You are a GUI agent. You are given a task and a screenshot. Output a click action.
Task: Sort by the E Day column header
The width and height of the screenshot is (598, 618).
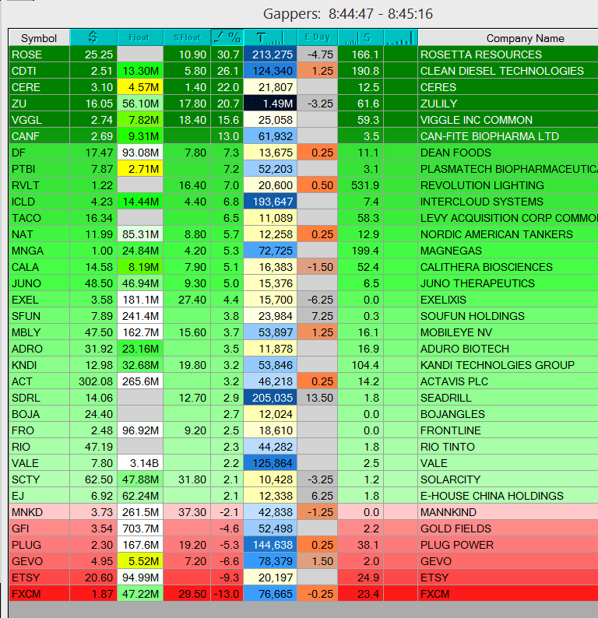click(318, 38)
